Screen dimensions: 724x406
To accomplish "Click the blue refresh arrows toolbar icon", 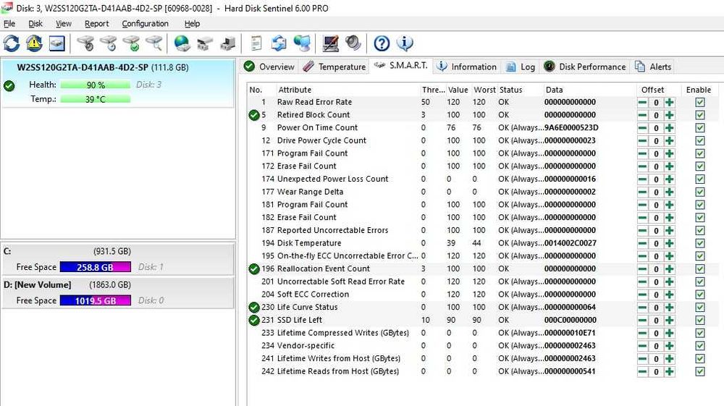I will (x=12, y=43).
